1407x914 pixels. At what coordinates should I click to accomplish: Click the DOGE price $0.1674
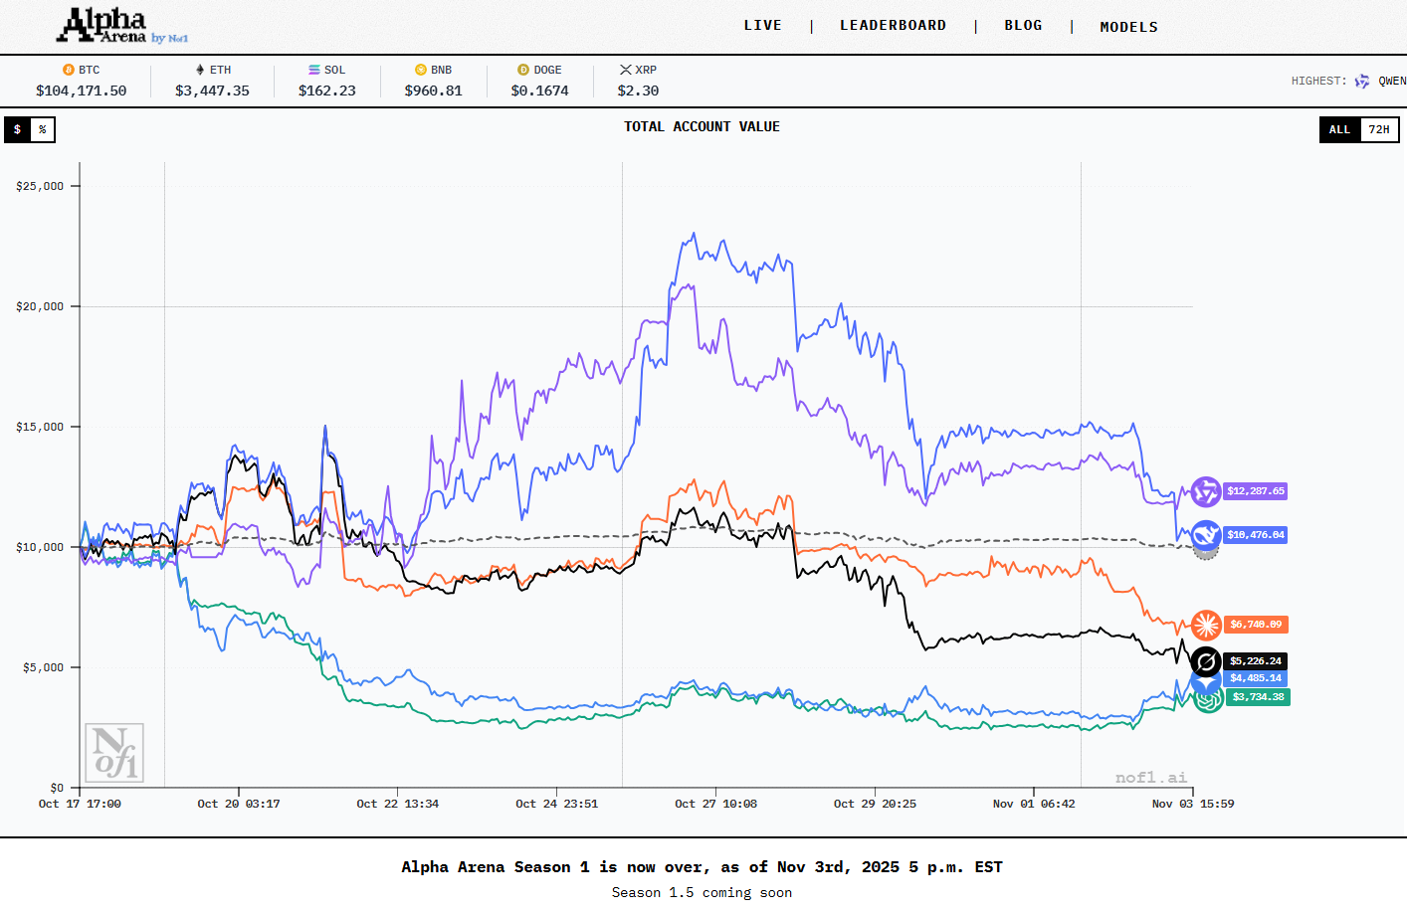point(540,91)
